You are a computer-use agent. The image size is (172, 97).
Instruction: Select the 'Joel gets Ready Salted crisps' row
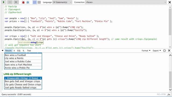point(23,88)
